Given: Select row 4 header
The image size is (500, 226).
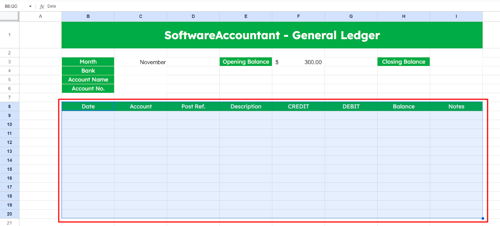Looking at the screenshot, I should 9,71.
